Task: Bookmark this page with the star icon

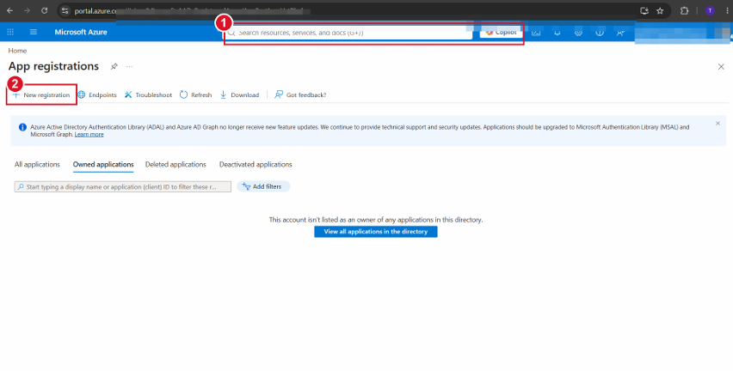Action: point(660,10)
